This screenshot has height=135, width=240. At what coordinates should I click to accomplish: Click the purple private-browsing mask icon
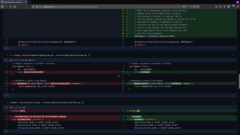click(237, 2)
